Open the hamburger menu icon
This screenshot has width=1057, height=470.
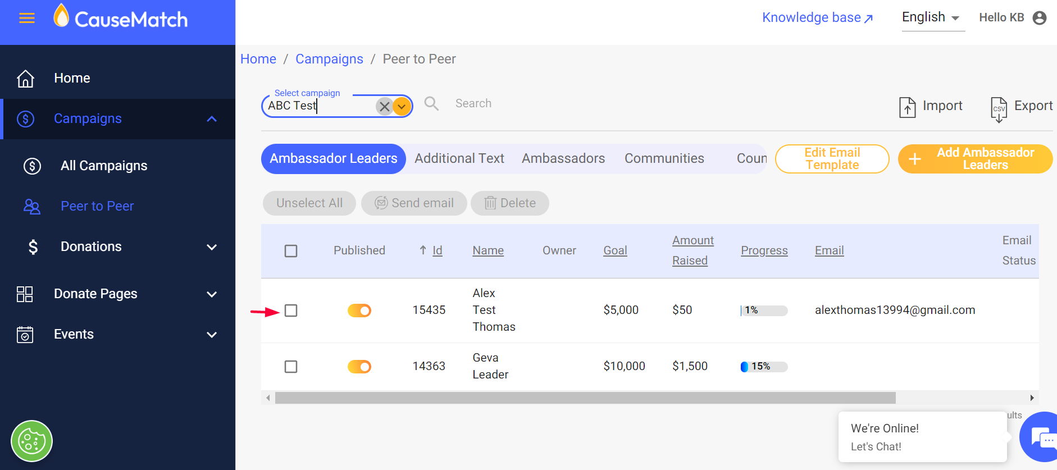27,19
